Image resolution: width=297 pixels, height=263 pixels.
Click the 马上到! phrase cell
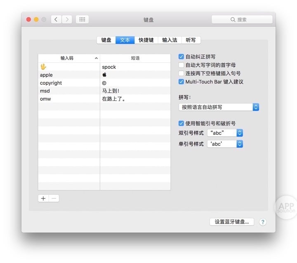135,91
